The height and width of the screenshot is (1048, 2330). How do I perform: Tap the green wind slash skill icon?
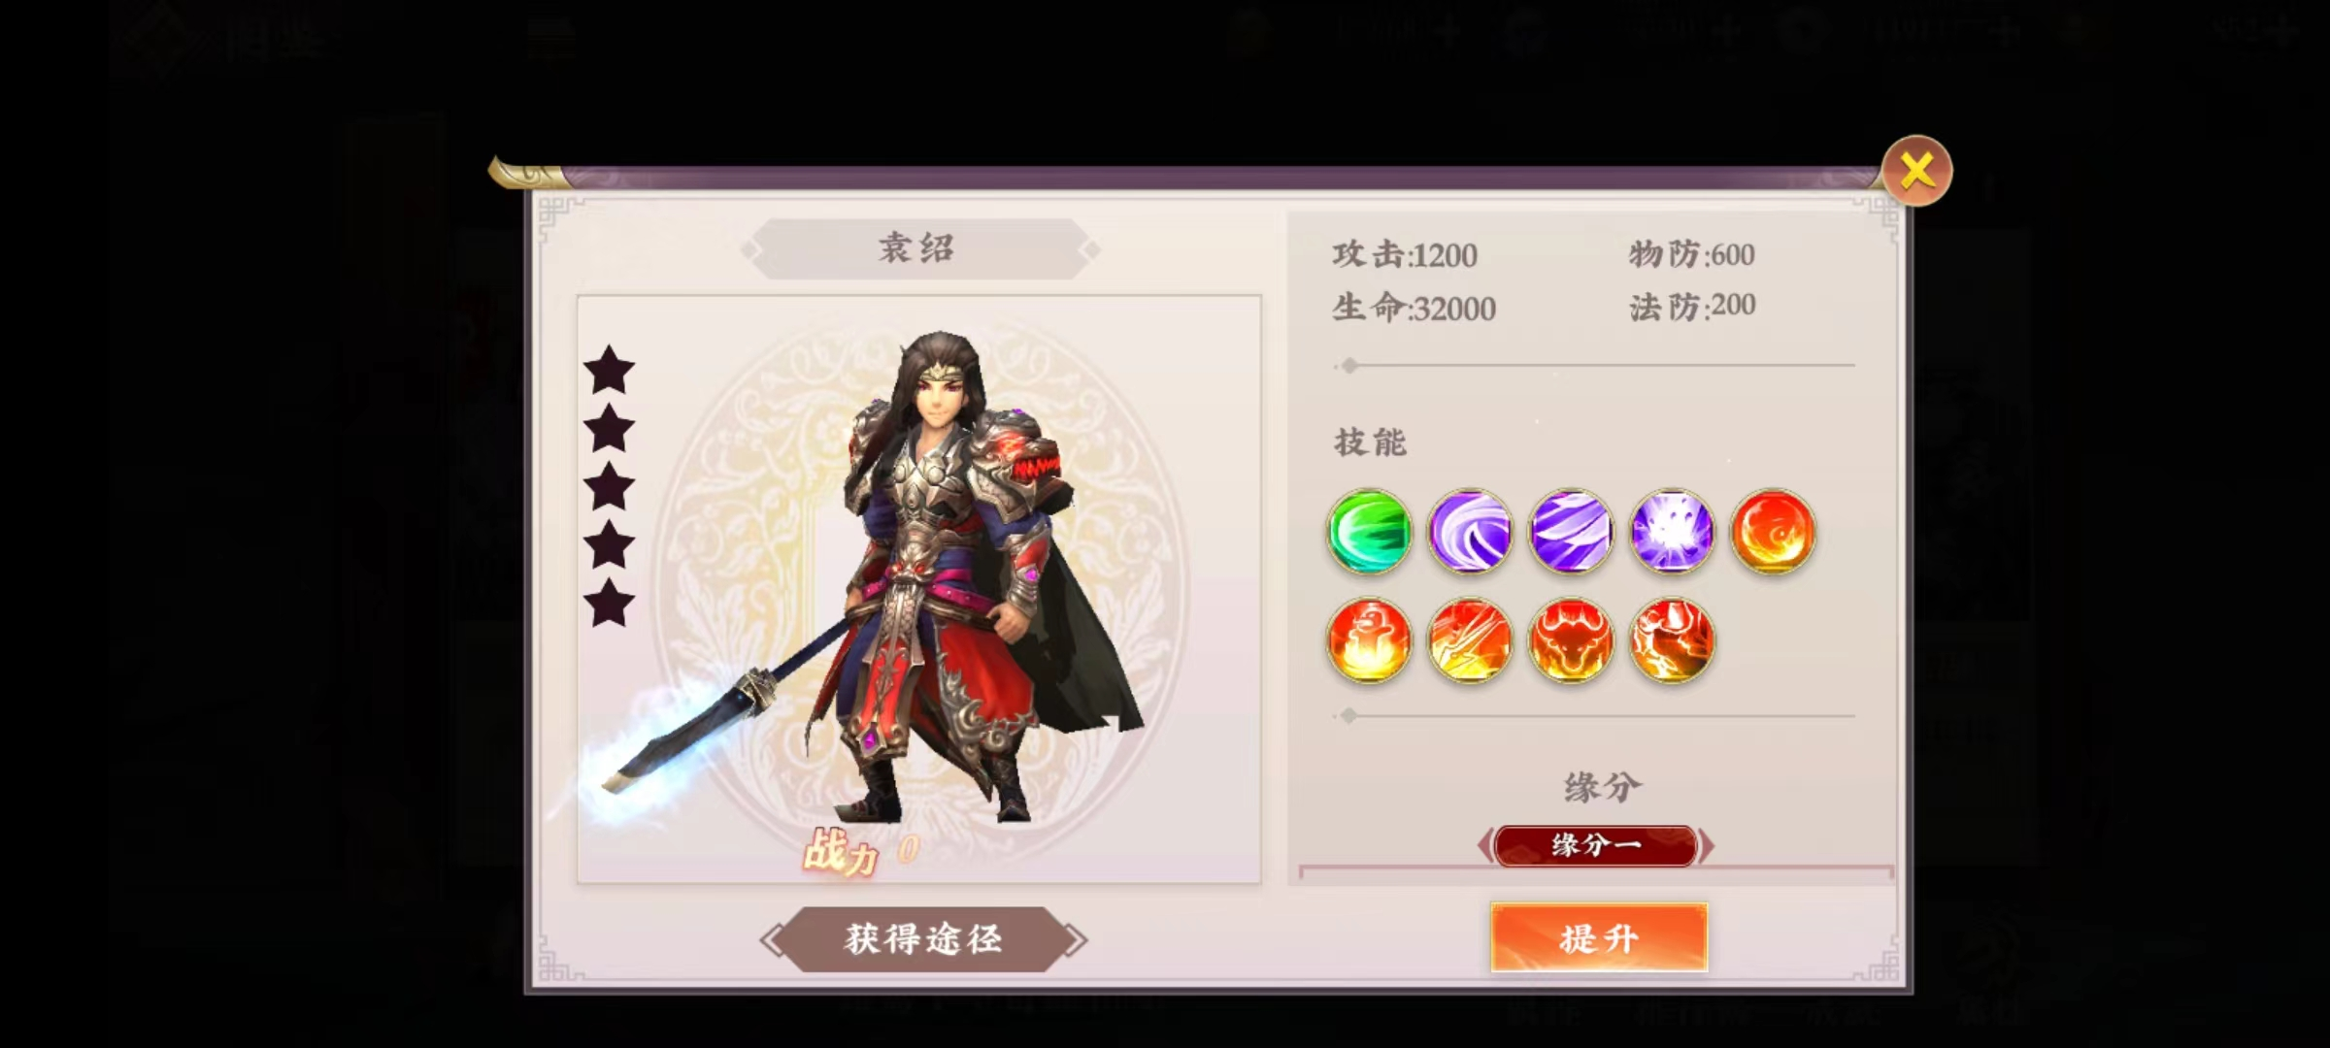tap(1369, 532)
